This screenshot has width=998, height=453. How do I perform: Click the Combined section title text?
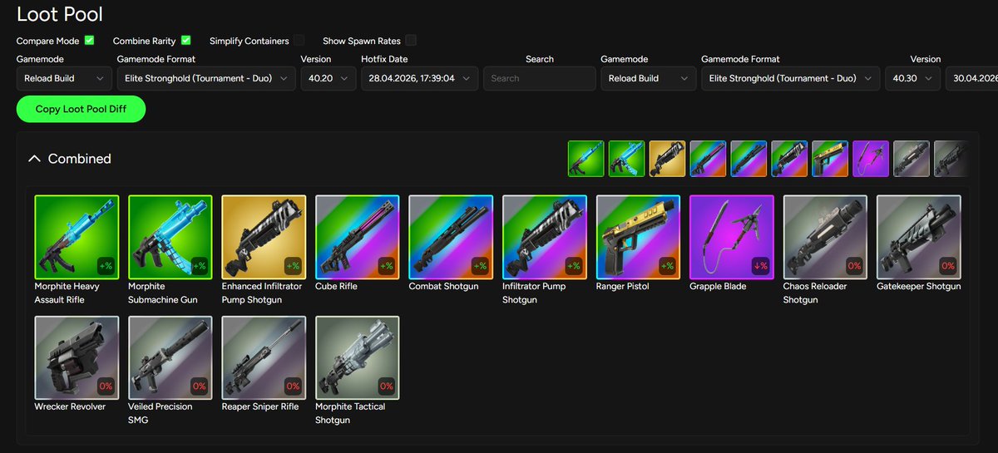point(80,159)
